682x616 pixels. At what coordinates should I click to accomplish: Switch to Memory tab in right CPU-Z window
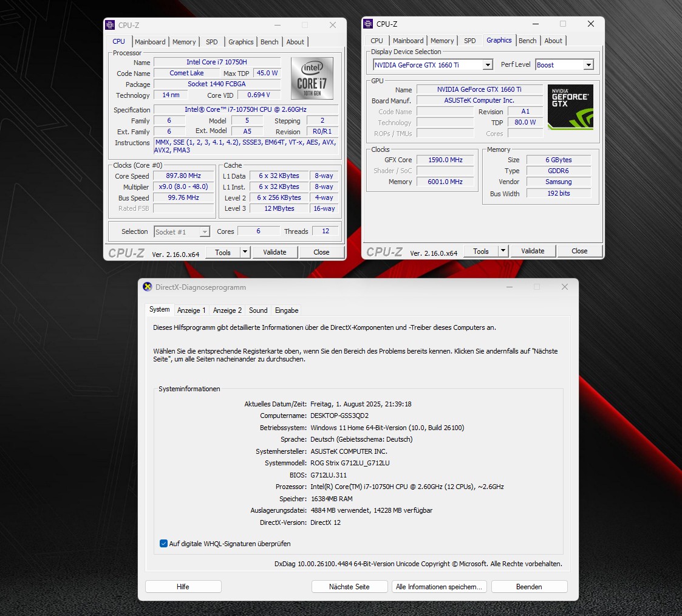(442, 41)
